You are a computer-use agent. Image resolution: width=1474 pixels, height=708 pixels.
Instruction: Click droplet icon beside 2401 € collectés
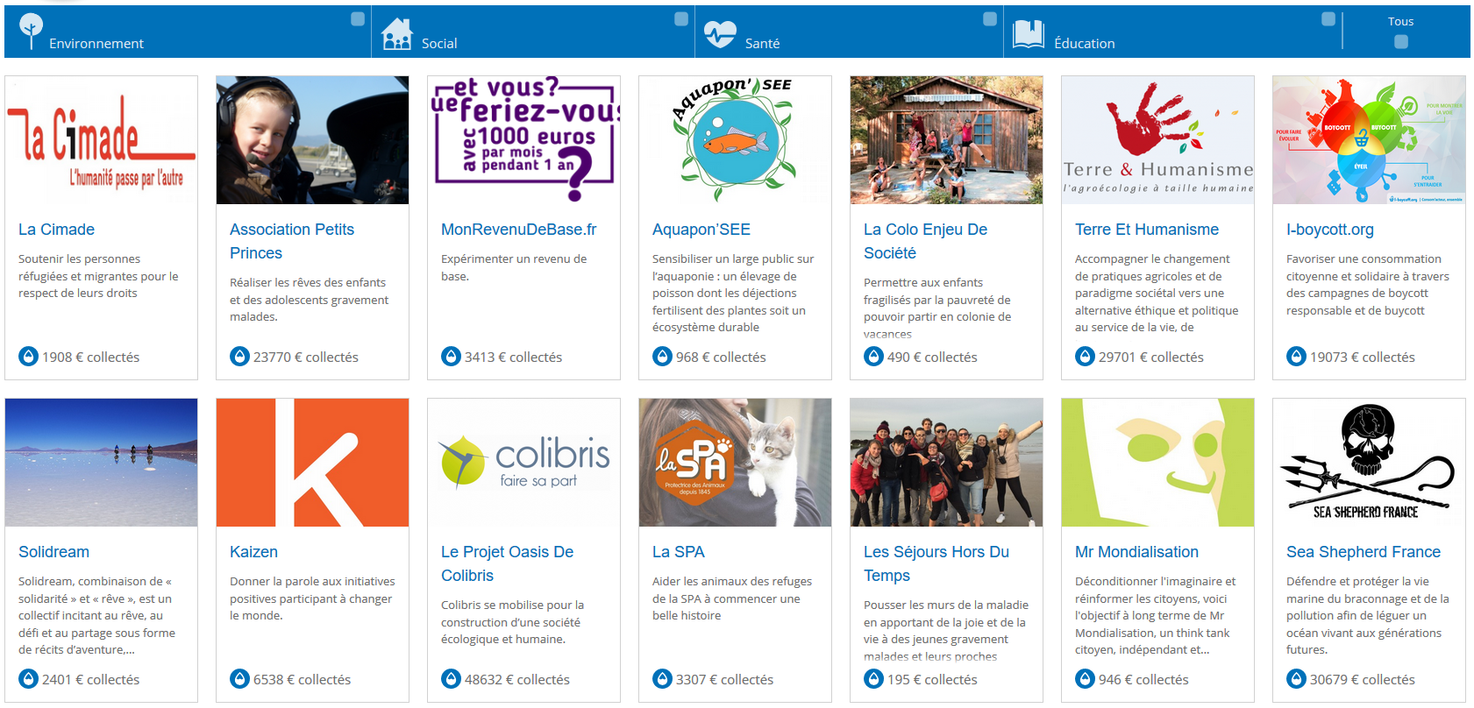tap(29, 679)
